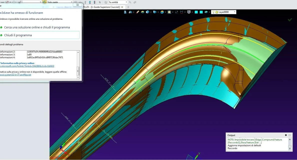The height and width of the screenshot is (160, 297).
Task: Click the numbered blue box view icon
Action: click(155, 12)
